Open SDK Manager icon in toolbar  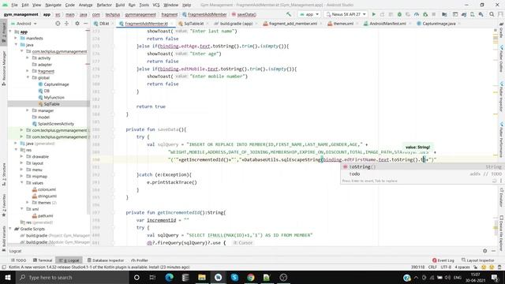[481, 14]
